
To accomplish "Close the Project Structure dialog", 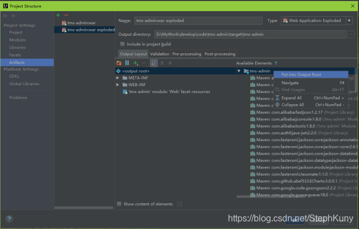I will (x=353, y=6).
